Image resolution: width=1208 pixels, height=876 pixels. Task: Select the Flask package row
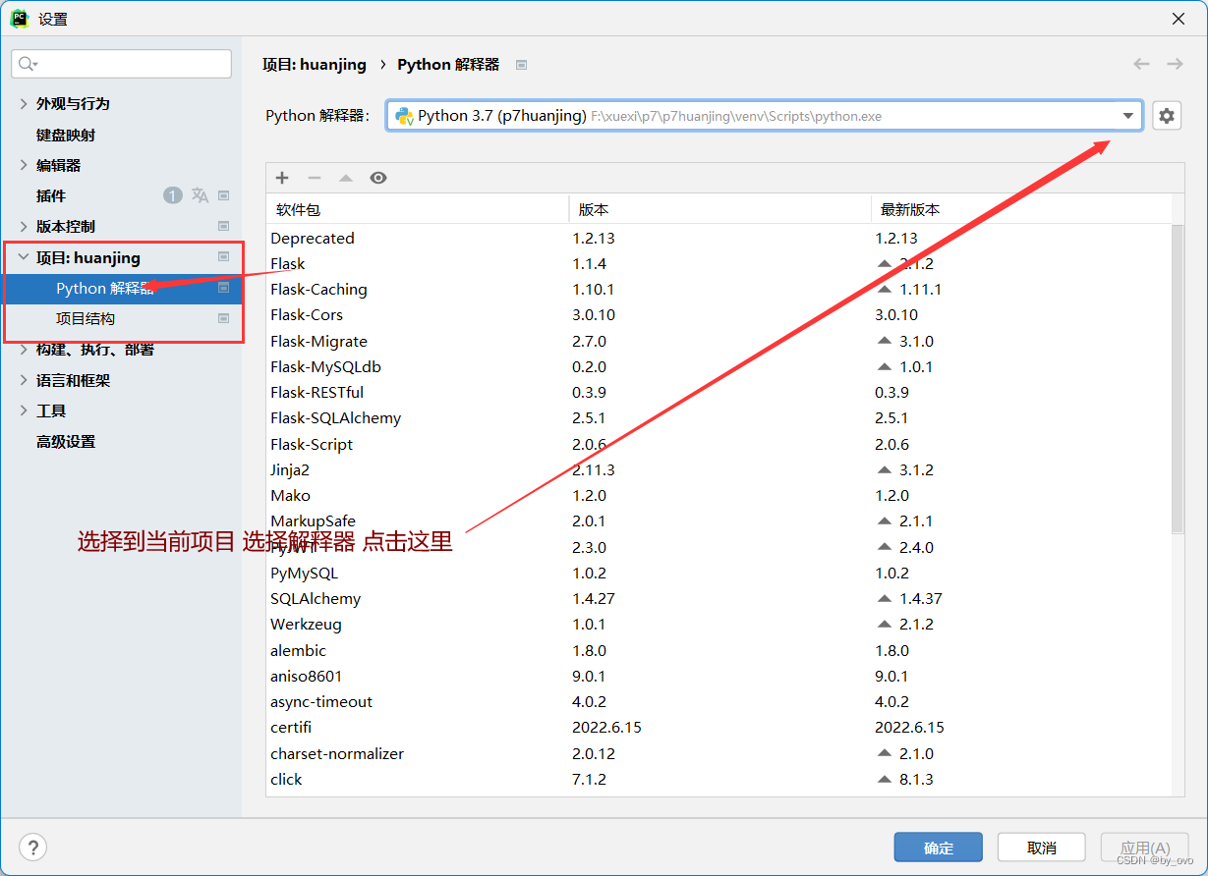(x=719, y=263)
